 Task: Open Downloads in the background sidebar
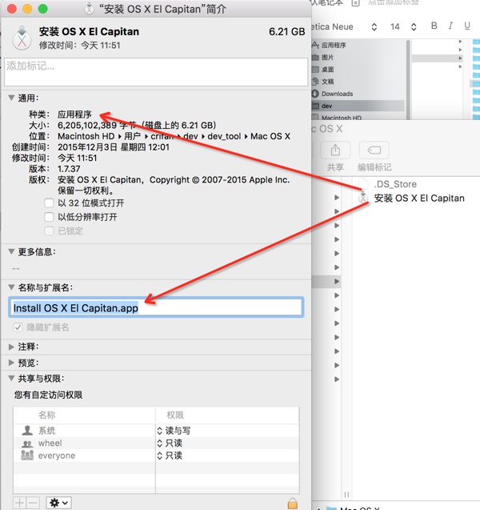tap(337, 94)
